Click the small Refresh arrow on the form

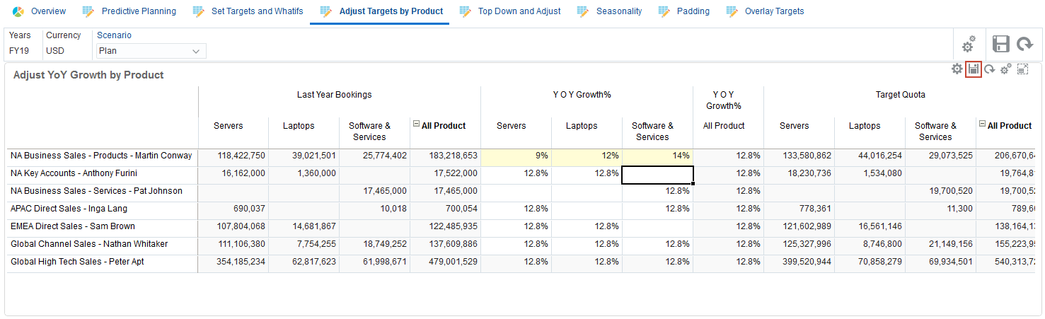pos(990,69)
